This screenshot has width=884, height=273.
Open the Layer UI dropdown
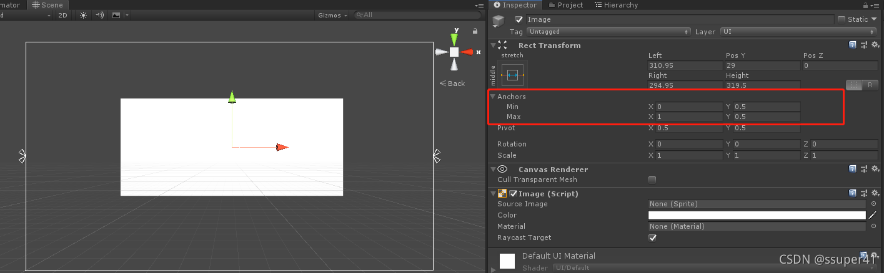coord(798,31)
